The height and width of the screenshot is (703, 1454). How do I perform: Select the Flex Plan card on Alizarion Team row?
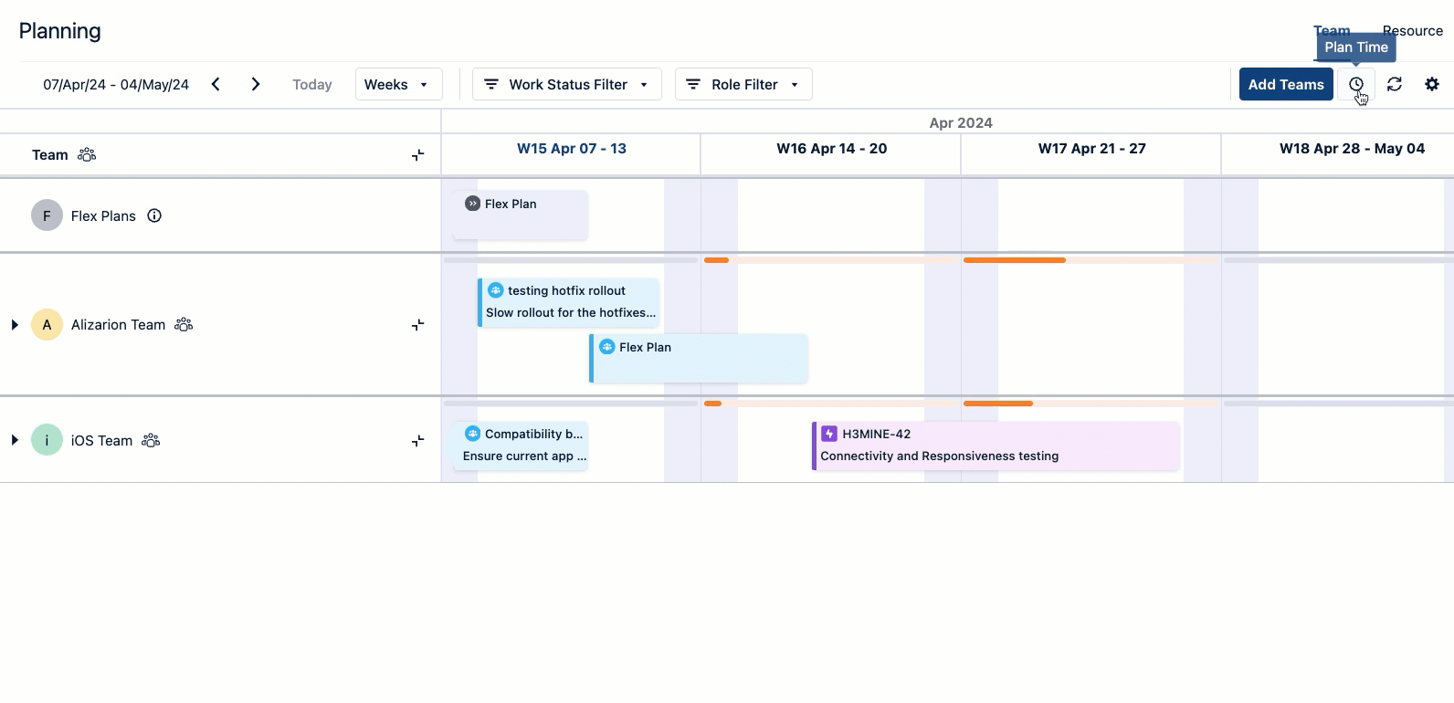[x=699, y=358]
